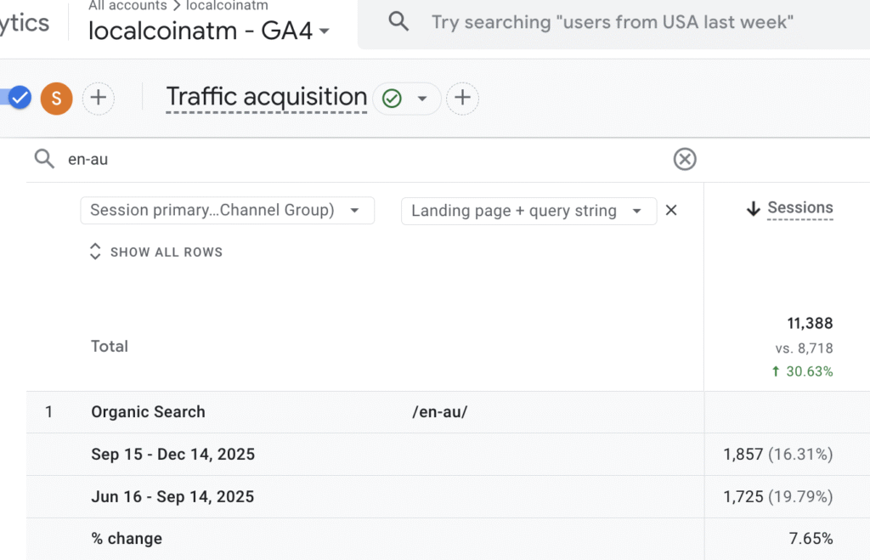Open Session primary Channel Group dimension dropdown
Screen dimensions: 870x560
point(227,211)
